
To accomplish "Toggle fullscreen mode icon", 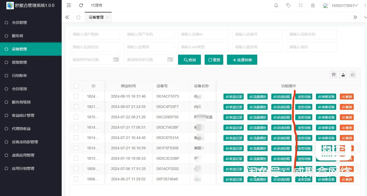I will 301,5.
